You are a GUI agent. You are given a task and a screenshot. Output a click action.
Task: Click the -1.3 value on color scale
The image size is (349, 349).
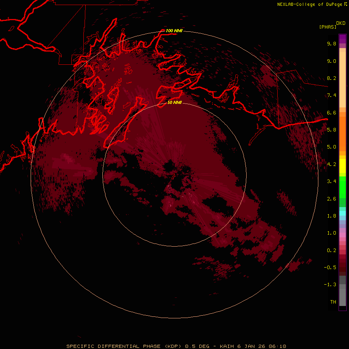[330, 285]
